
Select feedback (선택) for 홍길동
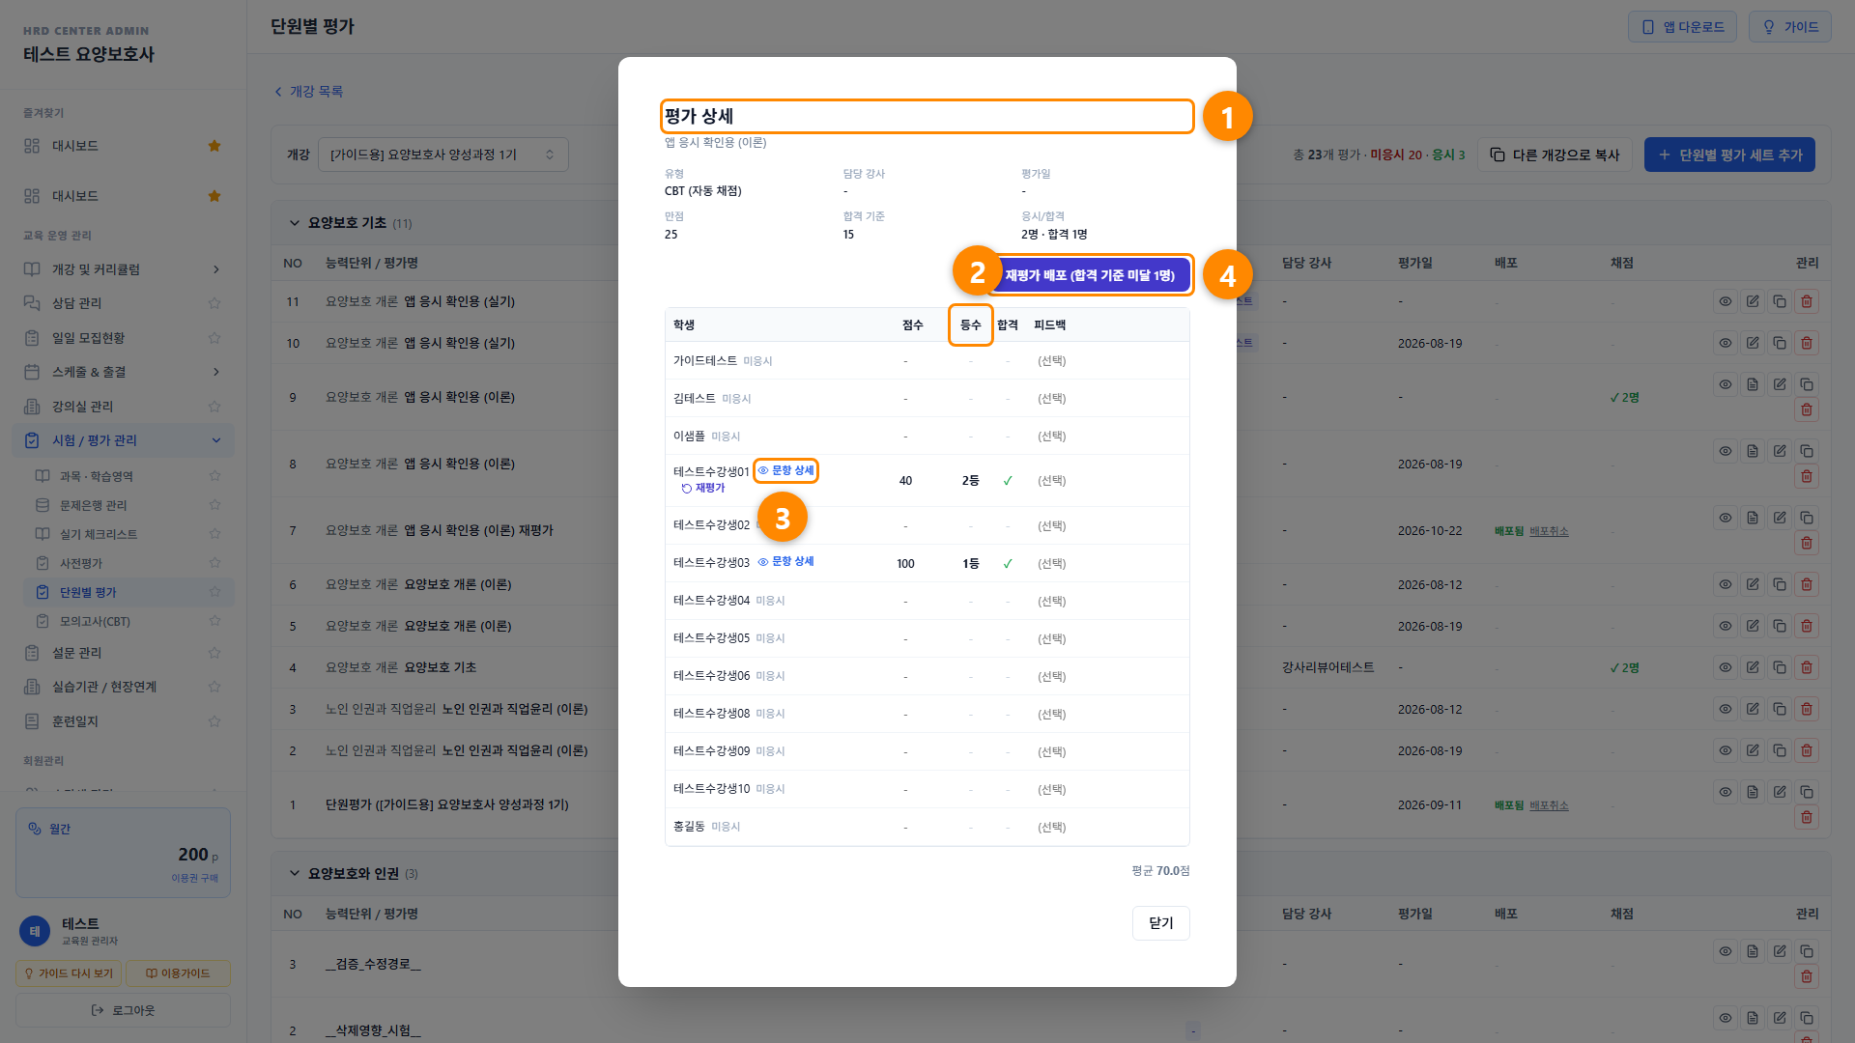coord(1051,827)
